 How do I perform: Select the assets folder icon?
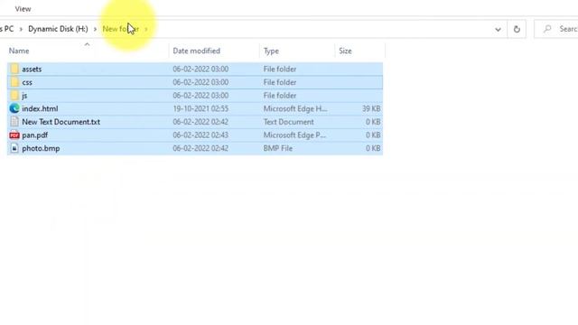14,69
